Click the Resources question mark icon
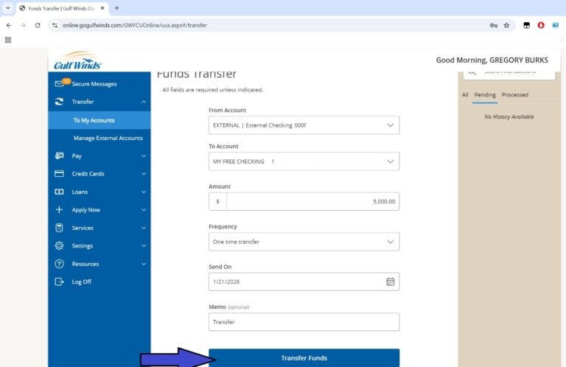This screenshot has height=367, width=566. click(x=59, y=264)
